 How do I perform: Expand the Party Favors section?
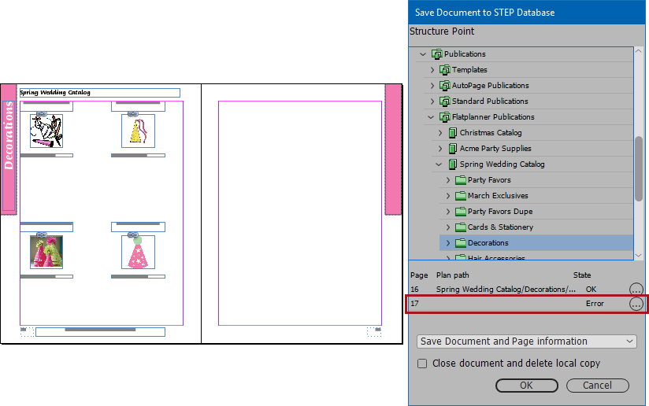448,180
